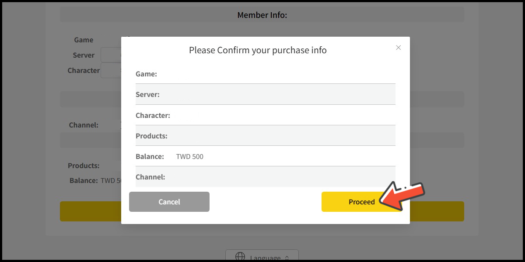Cancel the purchase confirmation
Viewport: 525px width, 262px height.
169,202
